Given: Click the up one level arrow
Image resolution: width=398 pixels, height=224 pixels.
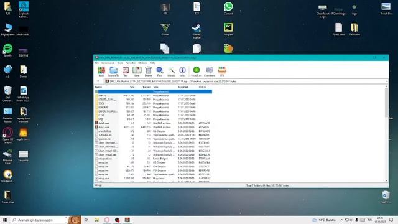Looking at the screenshot, I should coord(98,82).
